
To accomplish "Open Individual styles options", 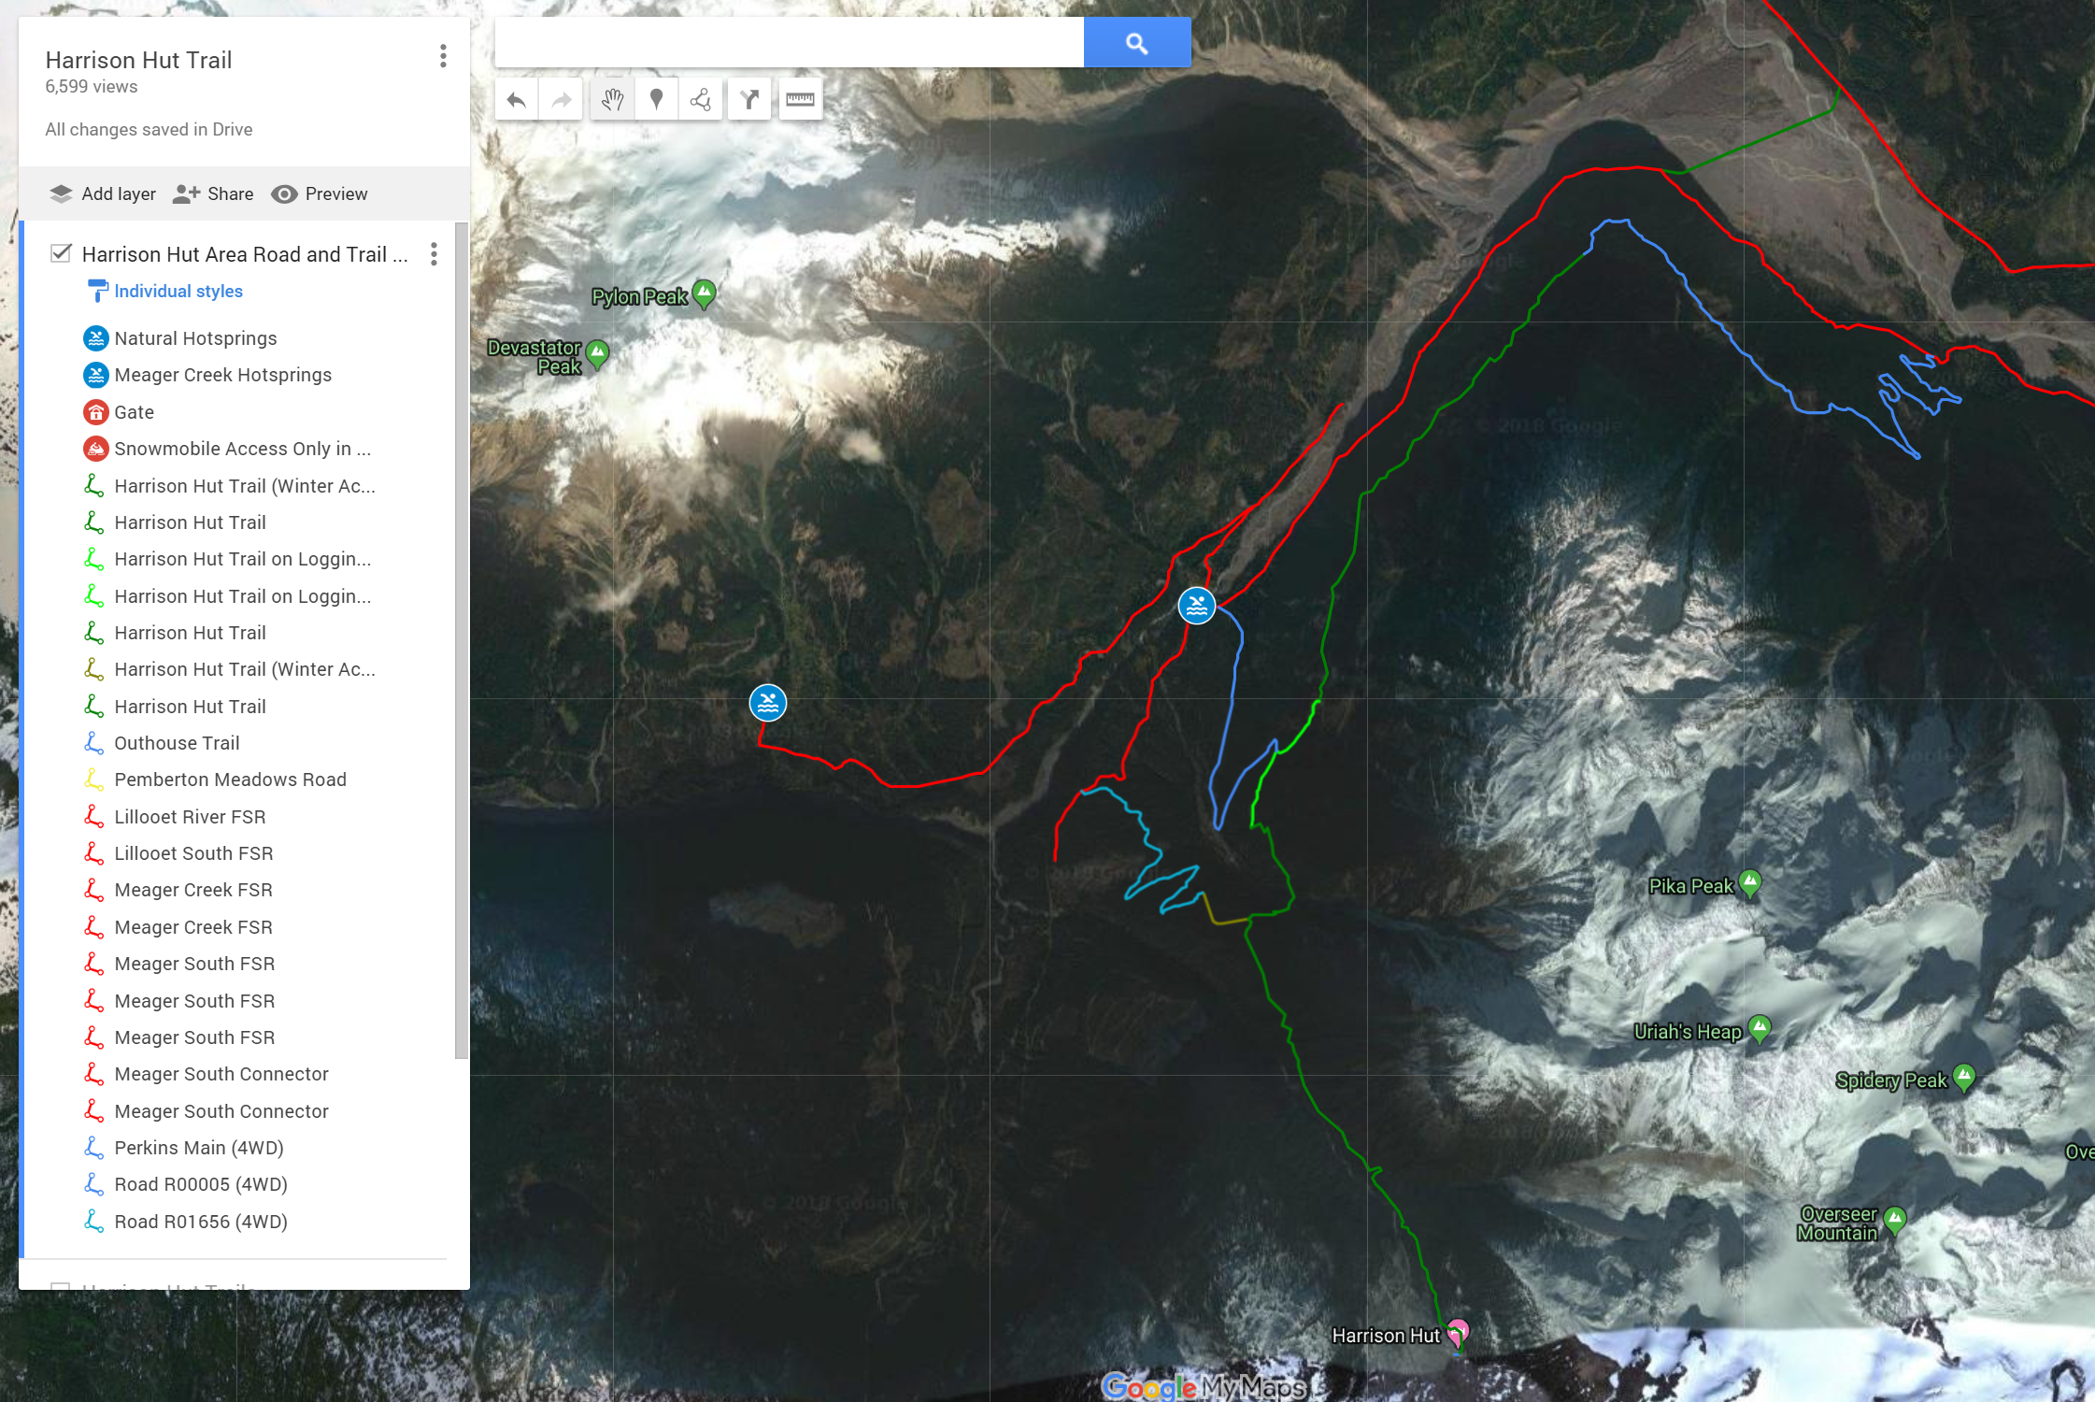I will point(178,292).
